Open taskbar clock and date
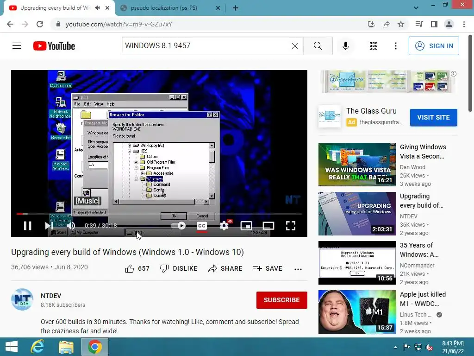Image resolution: width=474 pixels, height=356 pixels. 453,347
